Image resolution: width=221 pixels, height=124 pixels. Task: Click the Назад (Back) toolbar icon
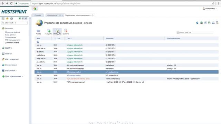coord(38,32)
